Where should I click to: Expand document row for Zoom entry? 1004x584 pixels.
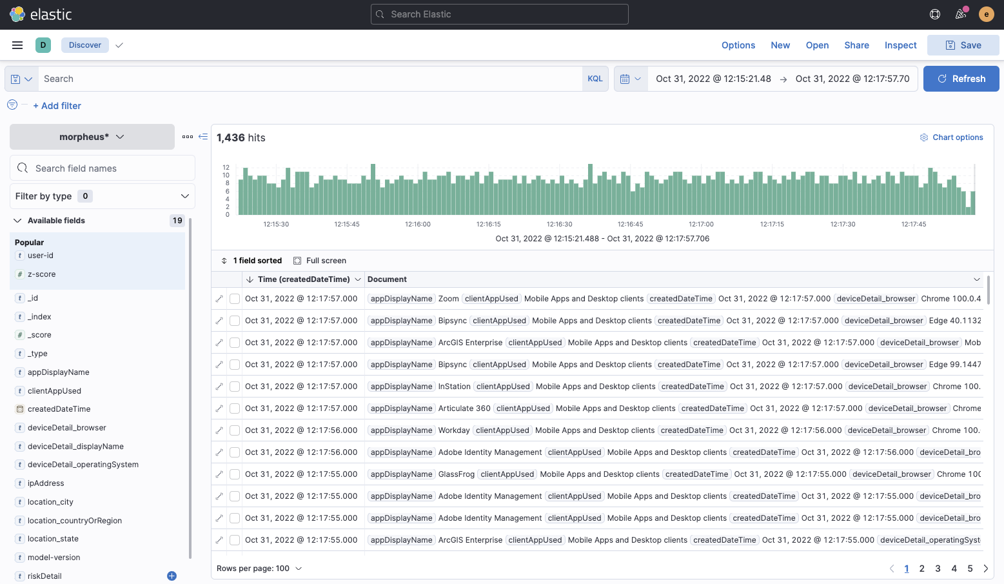tap(219, 299)
